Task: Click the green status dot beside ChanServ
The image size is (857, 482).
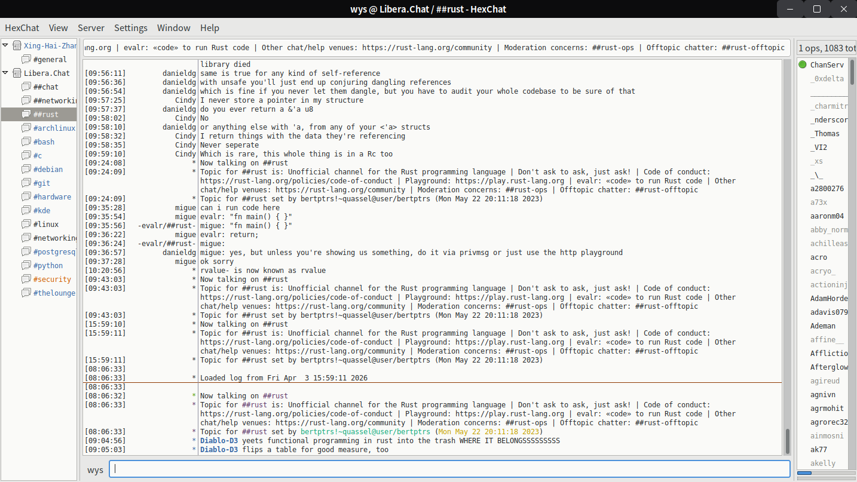Action: pyautogui.click(x=803, y=65)
